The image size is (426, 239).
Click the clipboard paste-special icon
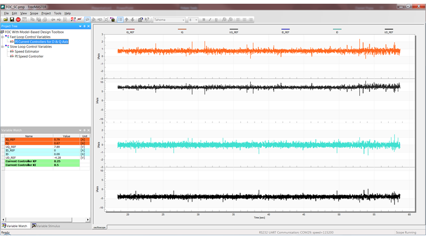[x=112, y=20]
